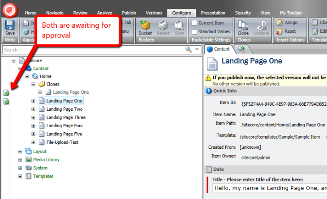This screenshot has height=199, width=327.
Task: Open the Presentation ribbon tab
Action: [213, 13]
